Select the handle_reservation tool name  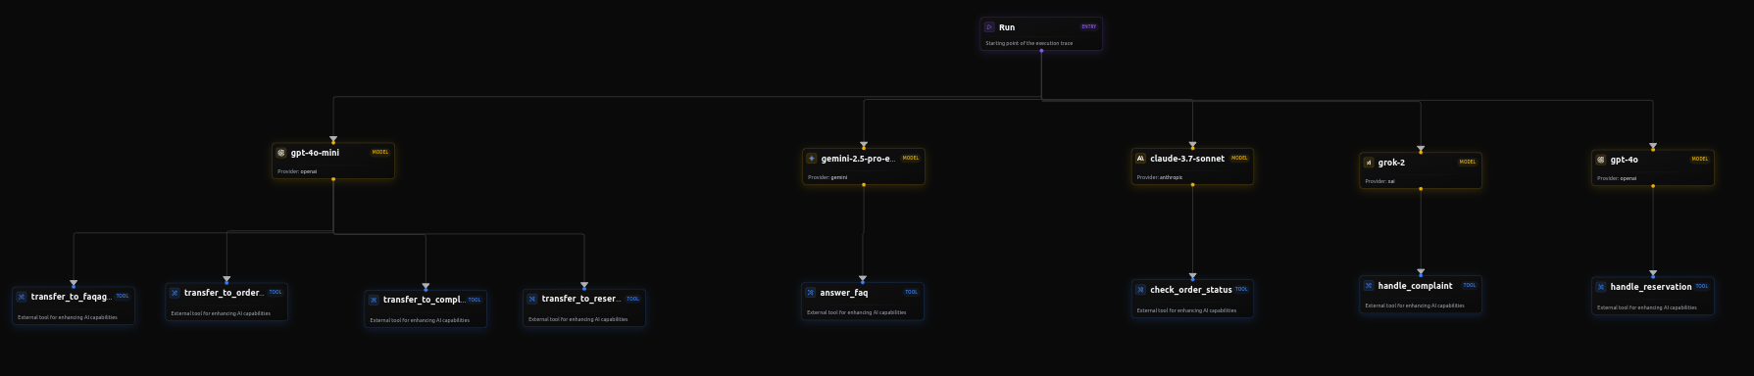click(x=1651, y=287)
